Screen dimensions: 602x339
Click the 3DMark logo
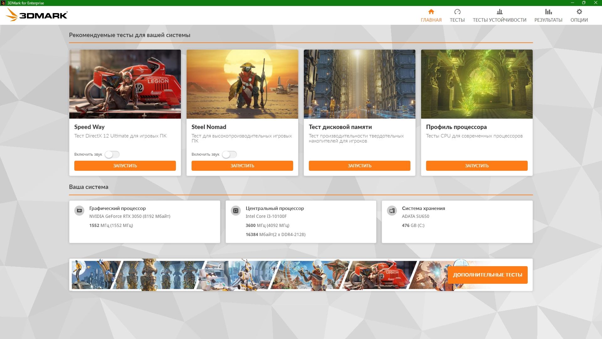tap(37, 15)
